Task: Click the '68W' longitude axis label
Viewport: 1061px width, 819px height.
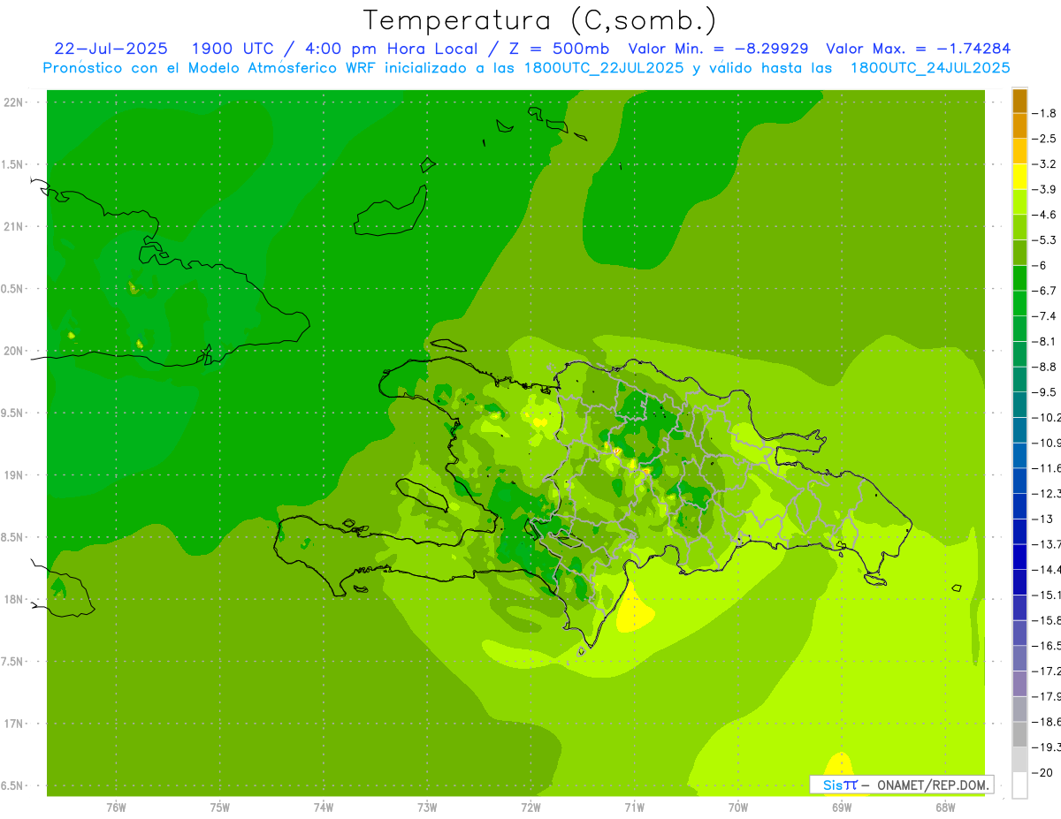Action: pos(945,807)
